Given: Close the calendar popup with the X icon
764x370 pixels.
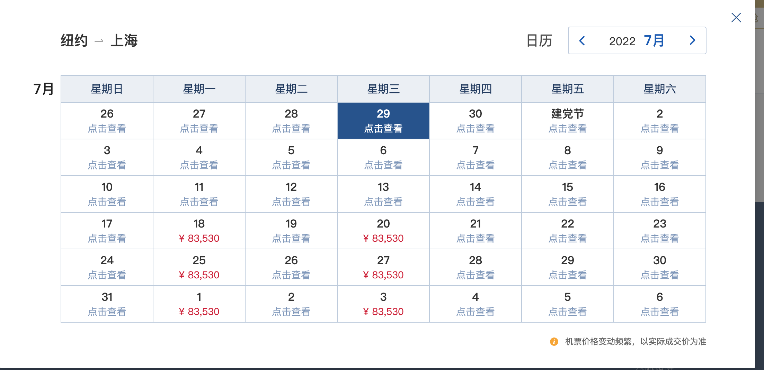Looking at the screenshot, I should coord(736,17).
